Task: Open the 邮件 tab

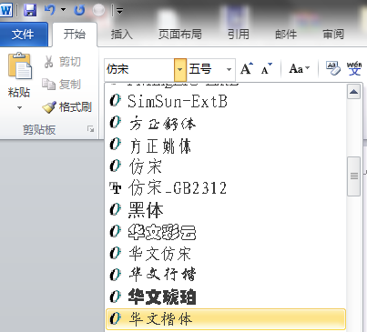Action: 286,35
